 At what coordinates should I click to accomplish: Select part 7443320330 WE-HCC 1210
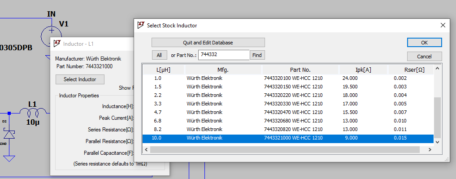click(x=293, y=104)
